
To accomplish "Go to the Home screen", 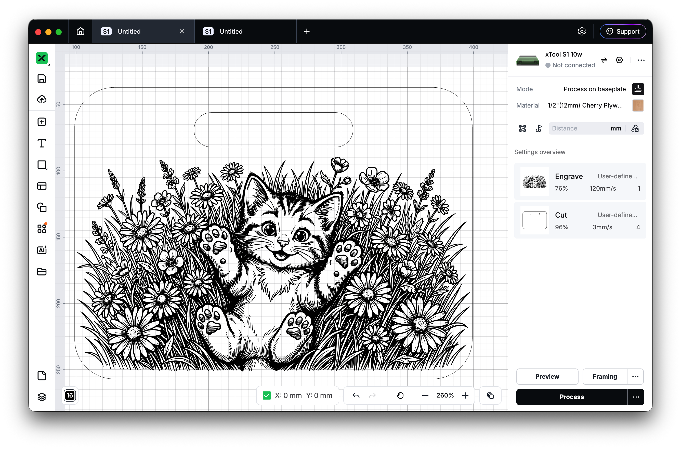I will click(81, 31).
